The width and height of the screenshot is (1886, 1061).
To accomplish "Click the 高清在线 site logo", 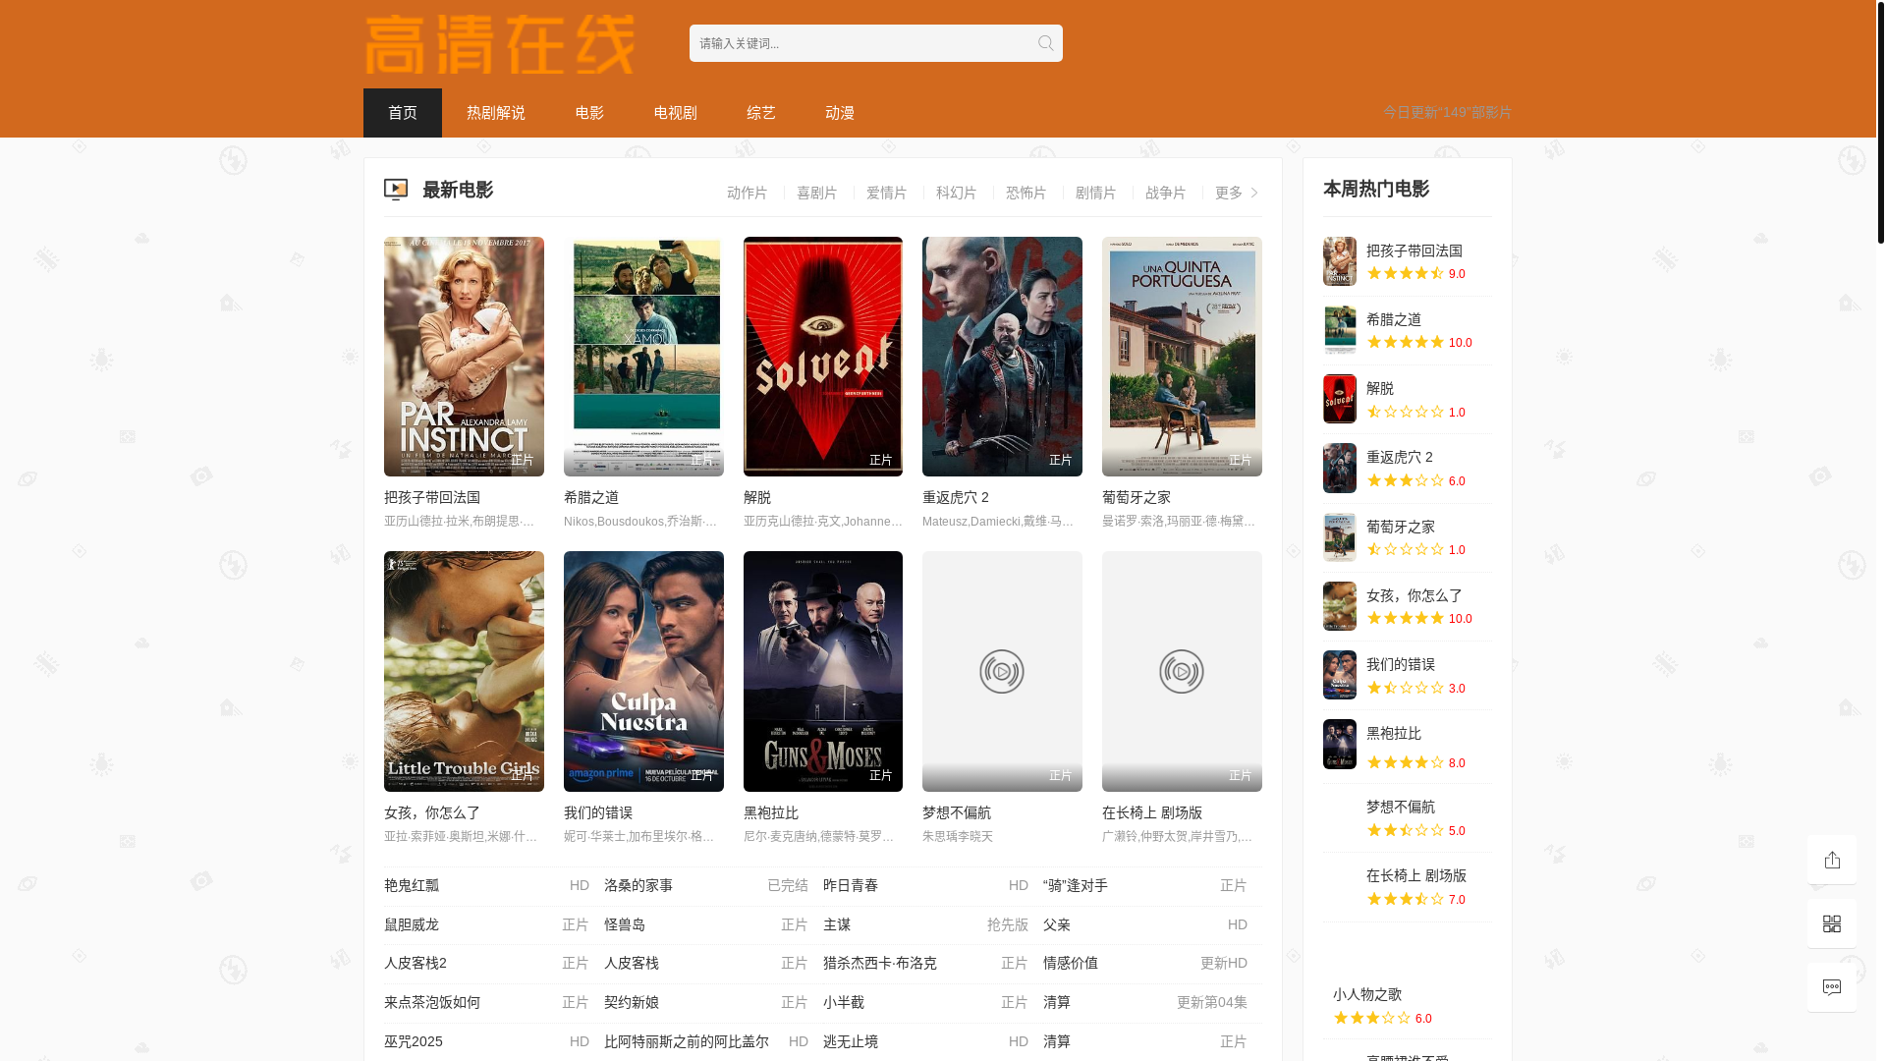I will point(499,44).
